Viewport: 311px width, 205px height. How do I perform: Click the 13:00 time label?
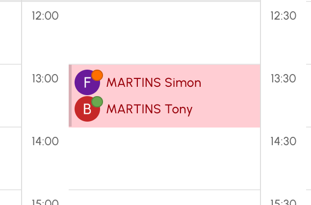coord(45,78)
